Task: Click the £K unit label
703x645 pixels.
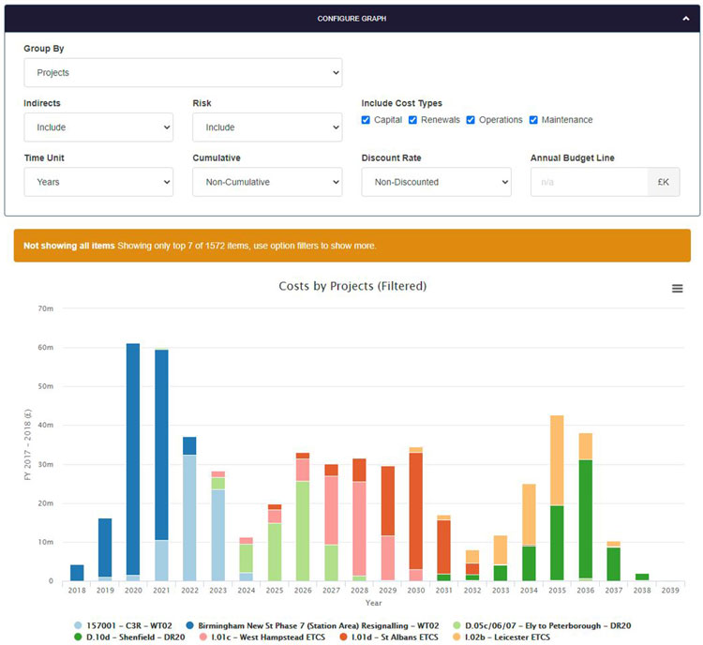Action: coord(663,182)
